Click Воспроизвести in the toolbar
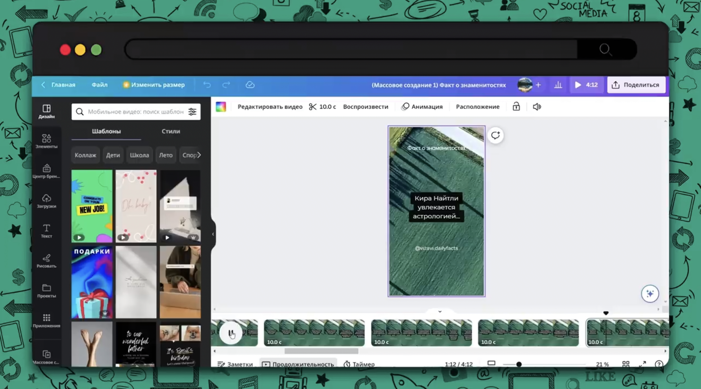This screenshot has height=389, width=701. 365,107
